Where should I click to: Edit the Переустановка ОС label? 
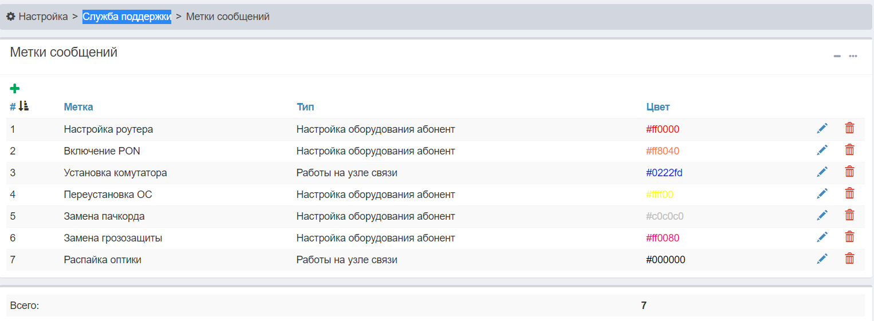pyautogui.click(x=822, y=194)
